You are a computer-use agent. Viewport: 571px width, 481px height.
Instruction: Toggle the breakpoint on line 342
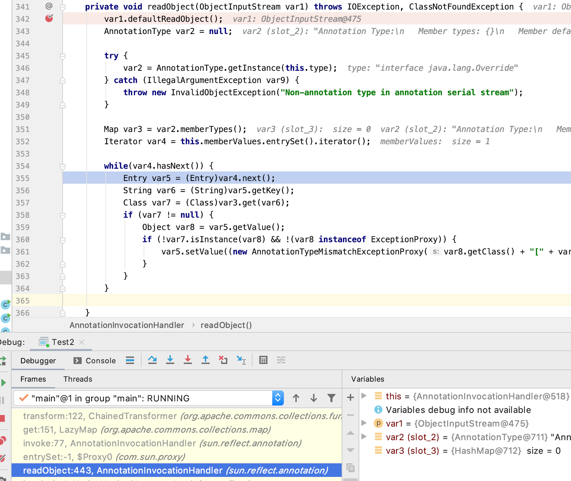pyautogui.click(x=49, y=18)
